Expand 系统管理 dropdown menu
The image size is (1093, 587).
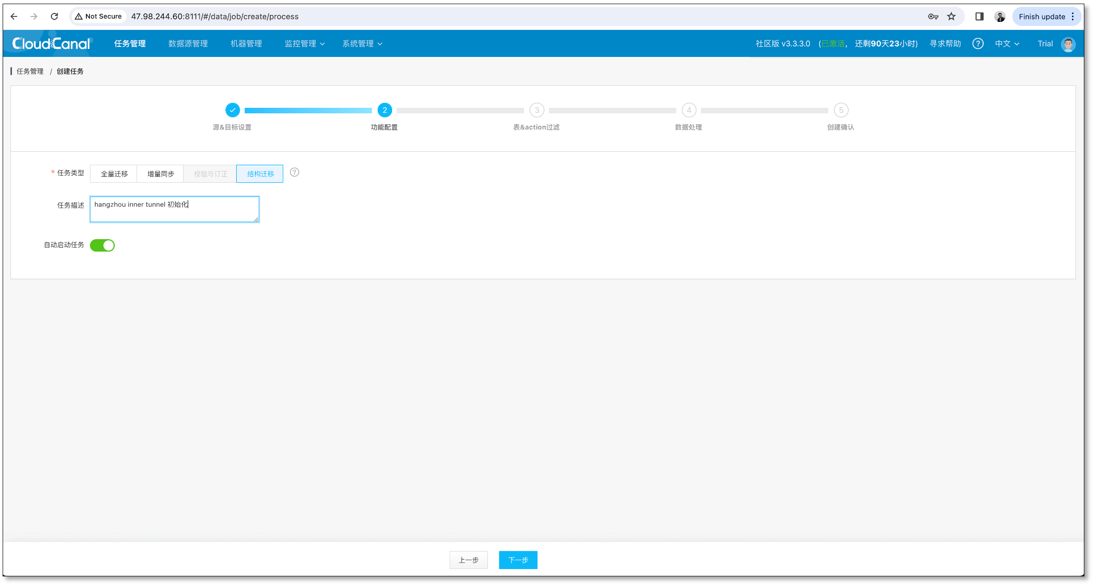point(362,44)
